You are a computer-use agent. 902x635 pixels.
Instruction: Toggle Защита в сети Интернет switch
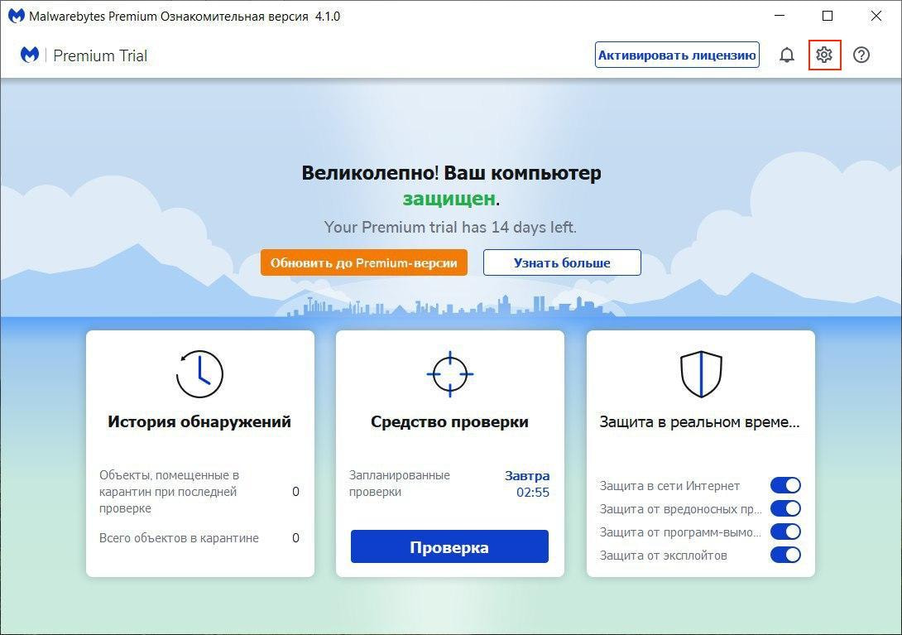tap(785, 485)
